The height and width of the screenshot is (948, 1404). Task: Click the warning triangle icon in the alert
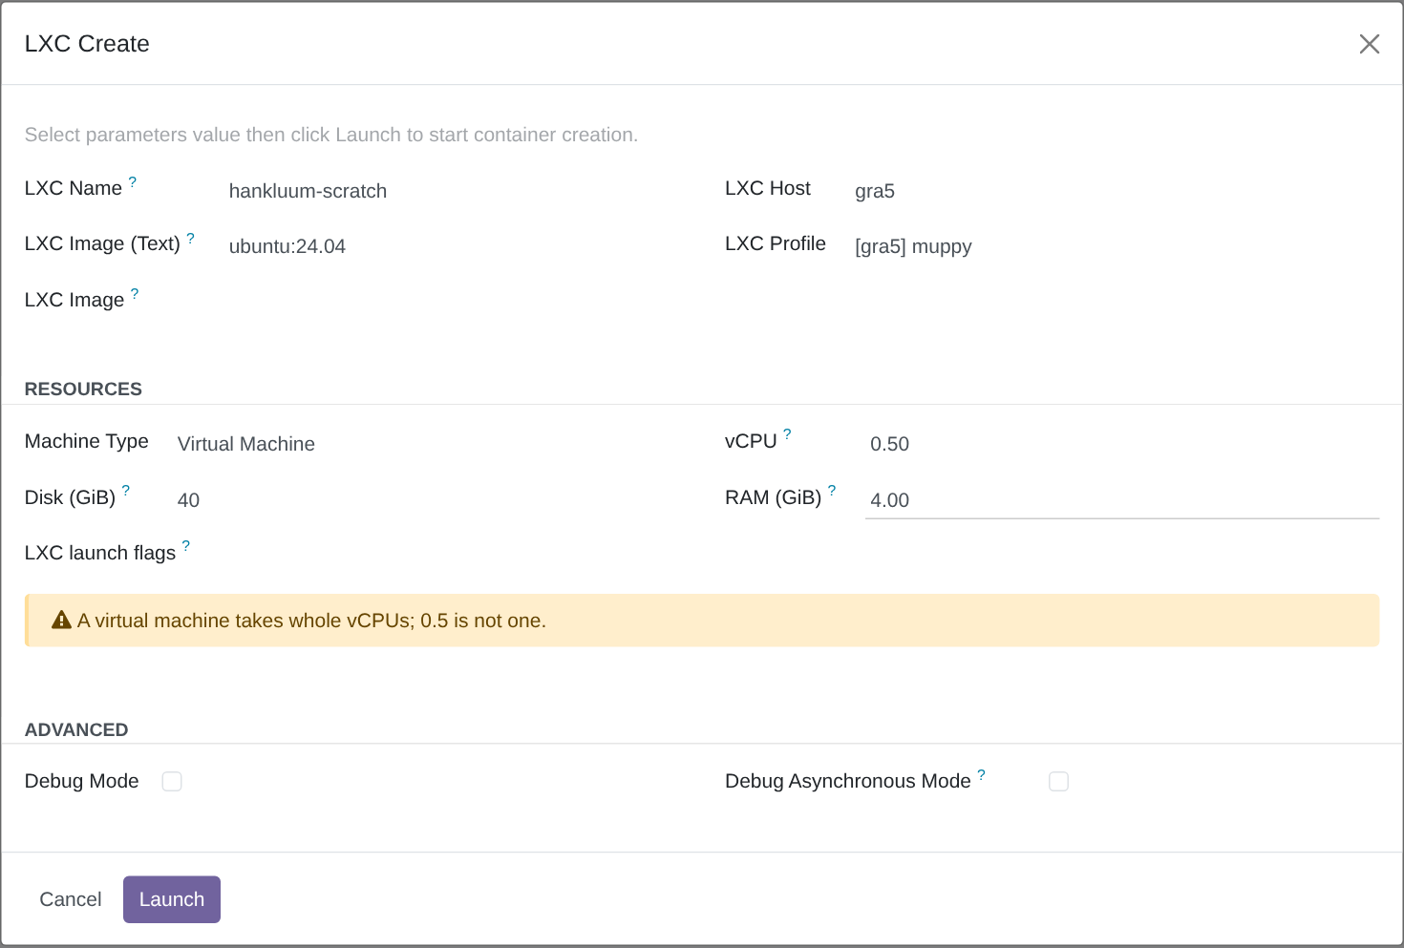[x=62, y=620]
